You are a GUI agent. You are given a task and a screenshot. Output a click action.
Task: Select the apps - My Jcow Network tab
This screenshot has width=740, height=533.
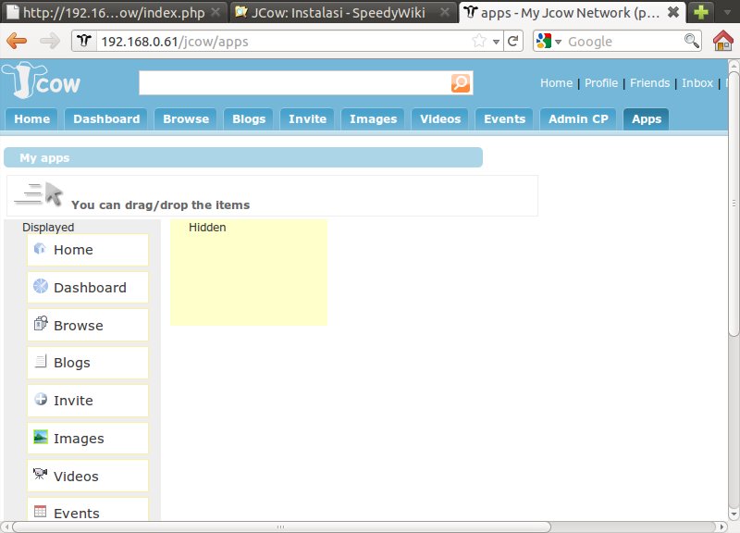click(x=572, y=12)
